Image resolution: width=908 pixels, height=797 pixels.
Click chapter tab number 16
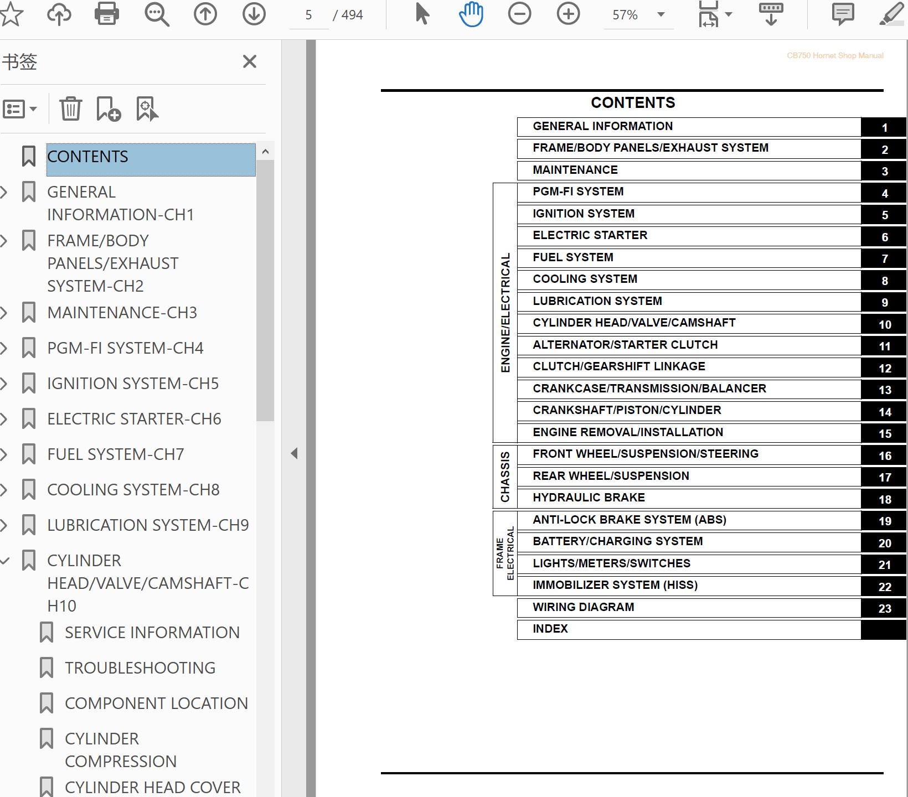884,456
